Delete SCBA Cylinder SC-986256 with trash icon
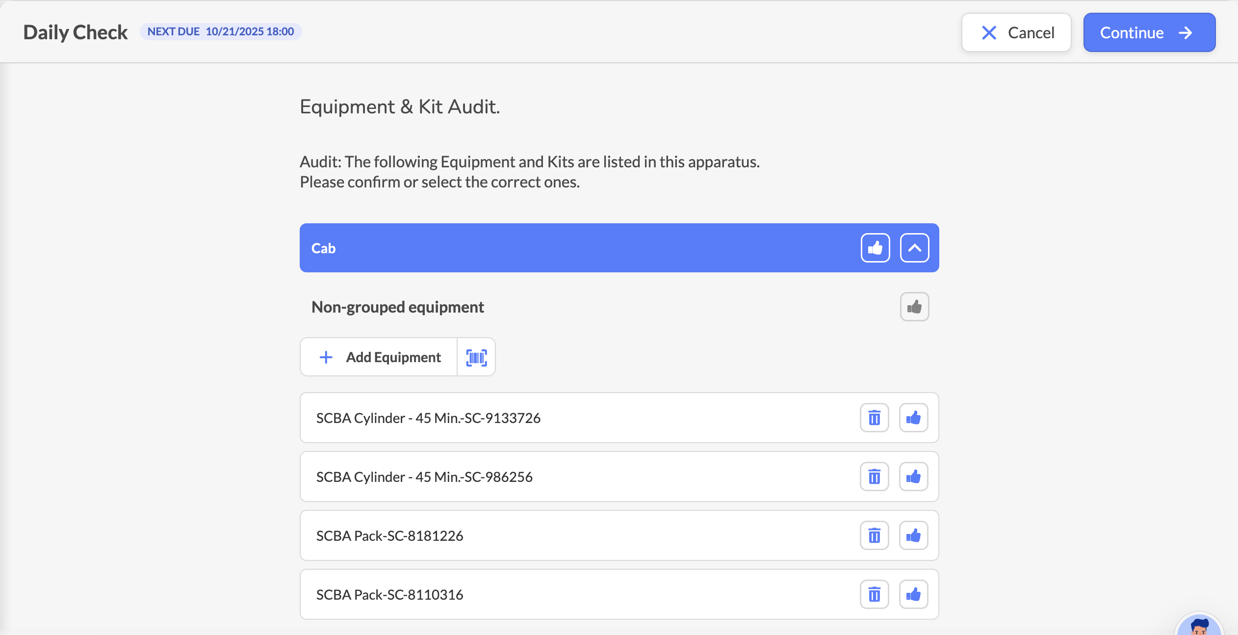Viewport: 1238px width, 635px height. tap(874, 477)
